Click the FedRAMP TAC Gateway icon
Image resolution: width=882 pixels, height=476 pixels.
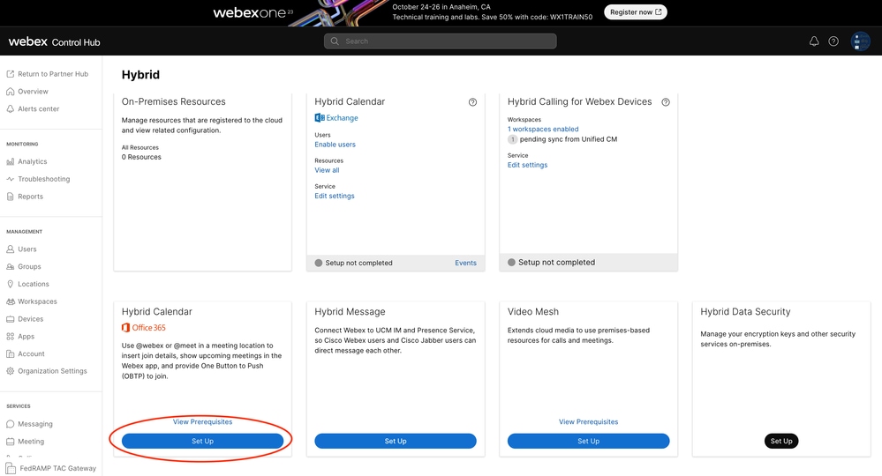click(x=11, y=468)
